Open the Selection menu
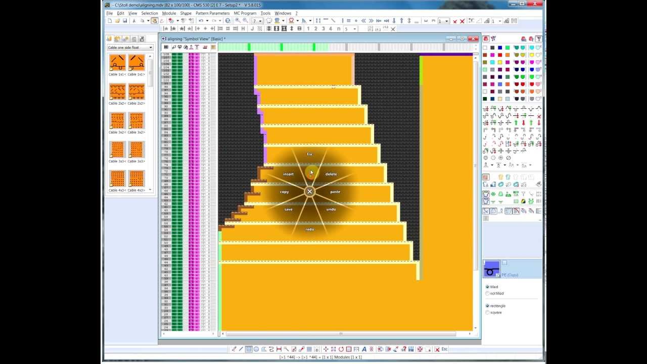647x364 pixels. [x=149, y=13]
